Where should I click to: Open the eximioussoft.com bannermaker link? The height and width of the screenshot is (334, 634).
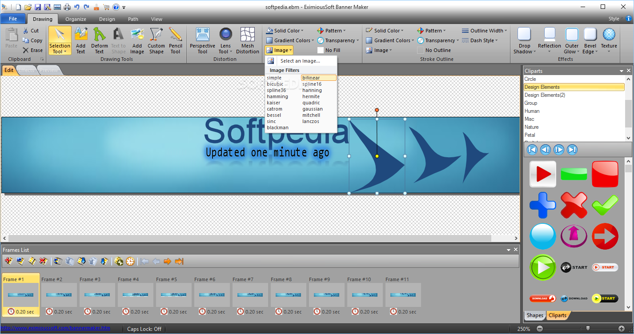tap(56, 328)
